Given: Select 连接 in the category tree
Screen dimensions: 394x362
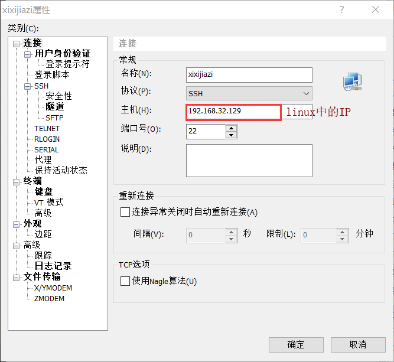Looking at the screenshot, I should (x=32, y=43).
